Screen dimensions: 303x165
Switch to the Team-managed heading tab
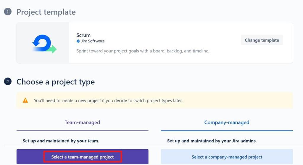pyautogui.click(x=82, y=122)
